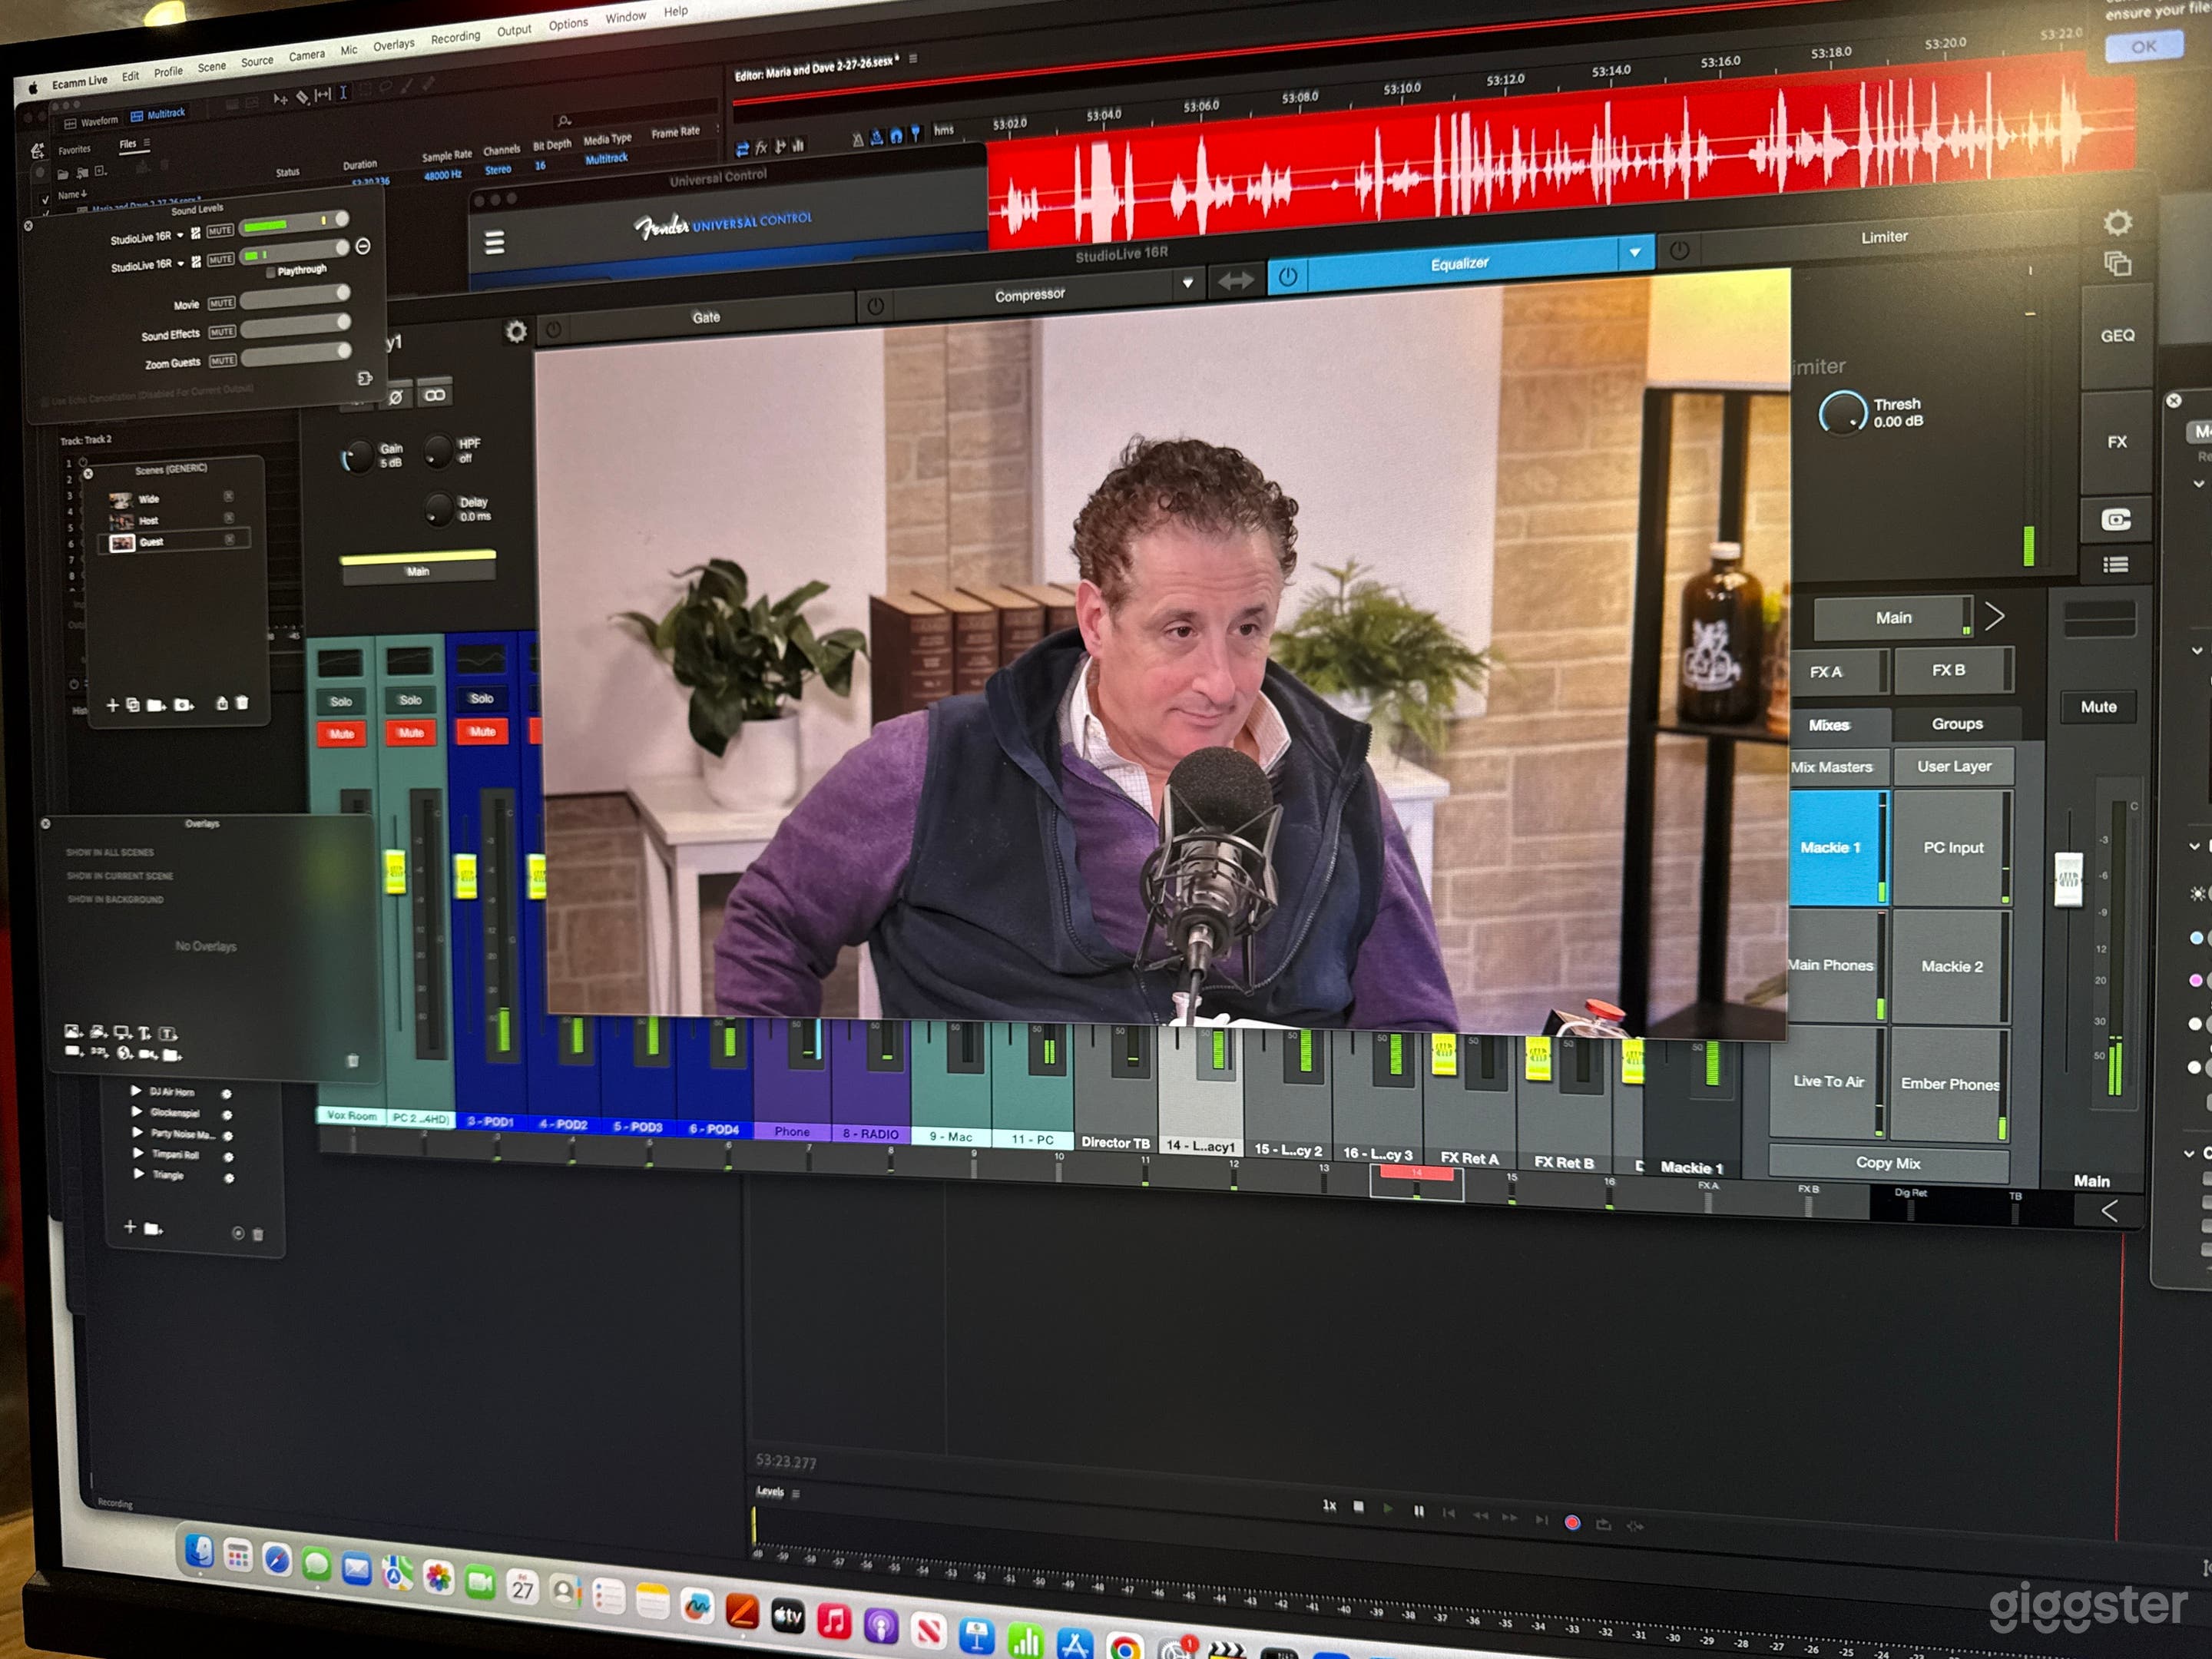Switch to the Groups tab

pos(1956,723)
